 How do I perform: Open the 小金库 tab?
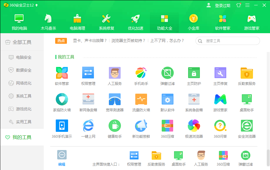tap(193, 22)
